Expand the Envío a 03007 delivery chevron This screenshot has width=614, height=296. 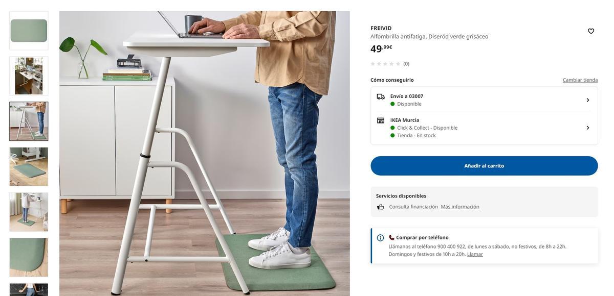588,100
